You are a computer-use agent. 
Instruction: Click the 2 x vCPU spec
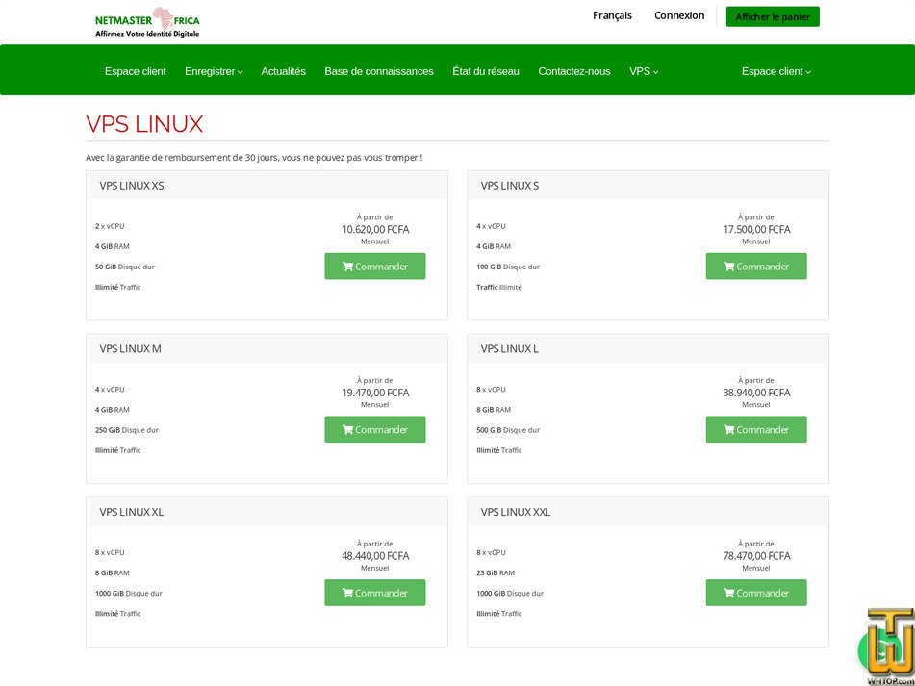tap(110, 226)
